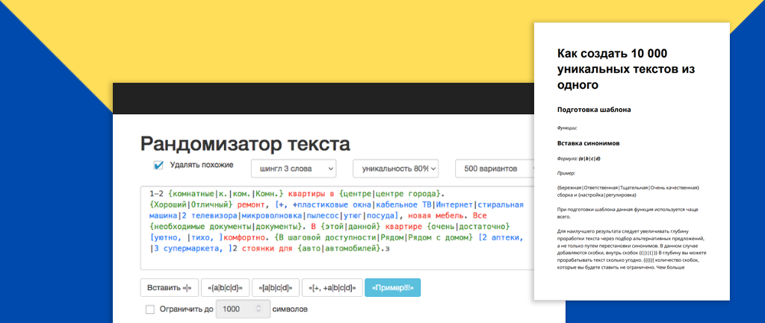
Task: Enable the «Ограничить до» character limit checkbox
Action: [150, 309]
